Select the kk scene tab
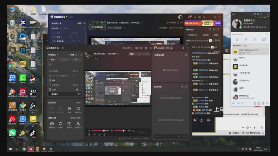The height and width of the screenshot is (156, 278). (x=76, y=60)
